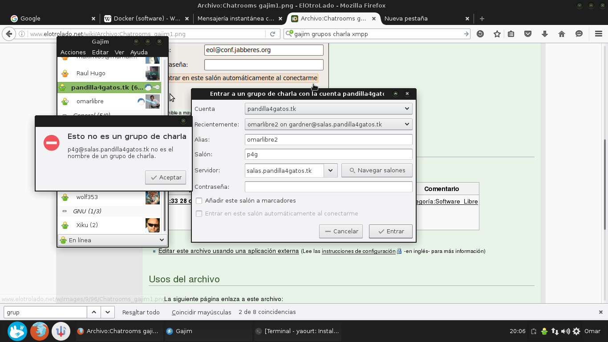The image size is (608, 342).
Task: Expand the Servidor combo box arrow
Action: (330, 171)
